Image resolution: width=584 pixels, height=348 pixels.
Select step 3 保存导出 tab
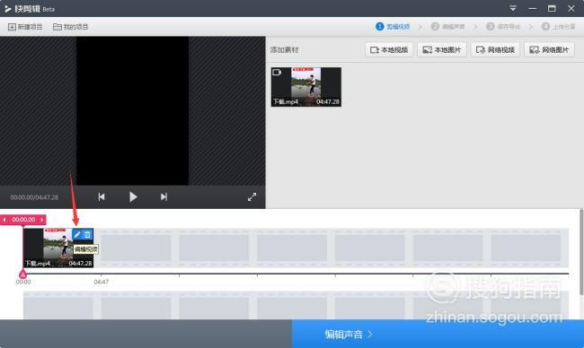pyautogui.click(x=503, y=26)
